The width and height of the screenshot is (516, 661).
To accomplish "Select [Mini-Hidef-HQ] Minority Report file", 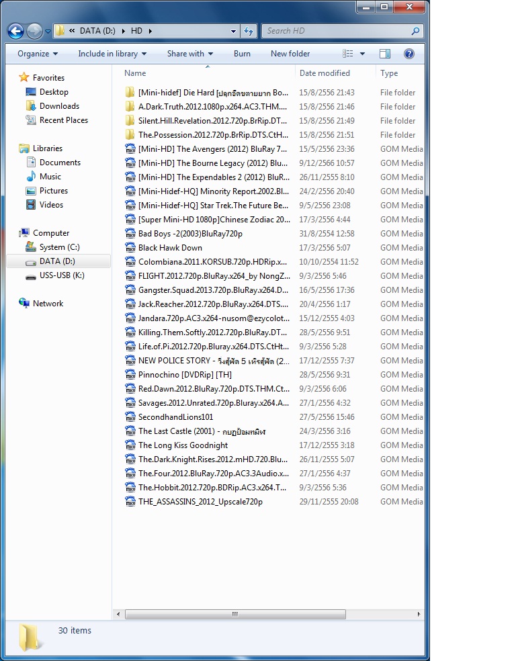I will tap(214, 191).
